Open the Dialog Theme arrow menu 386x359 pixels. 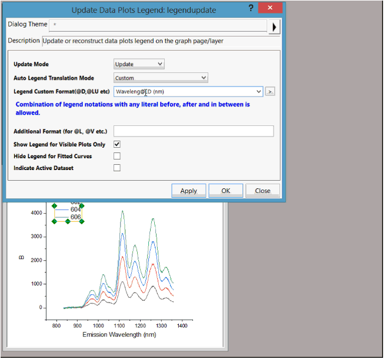[x=274, y=26]
